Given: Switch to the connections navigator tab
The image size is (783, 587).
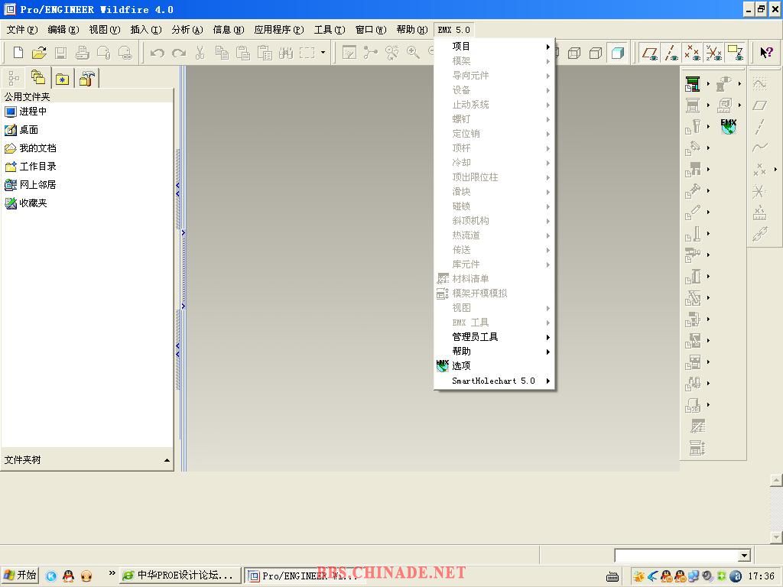Looking at the screenshot, I should click(x=87, y=79).
